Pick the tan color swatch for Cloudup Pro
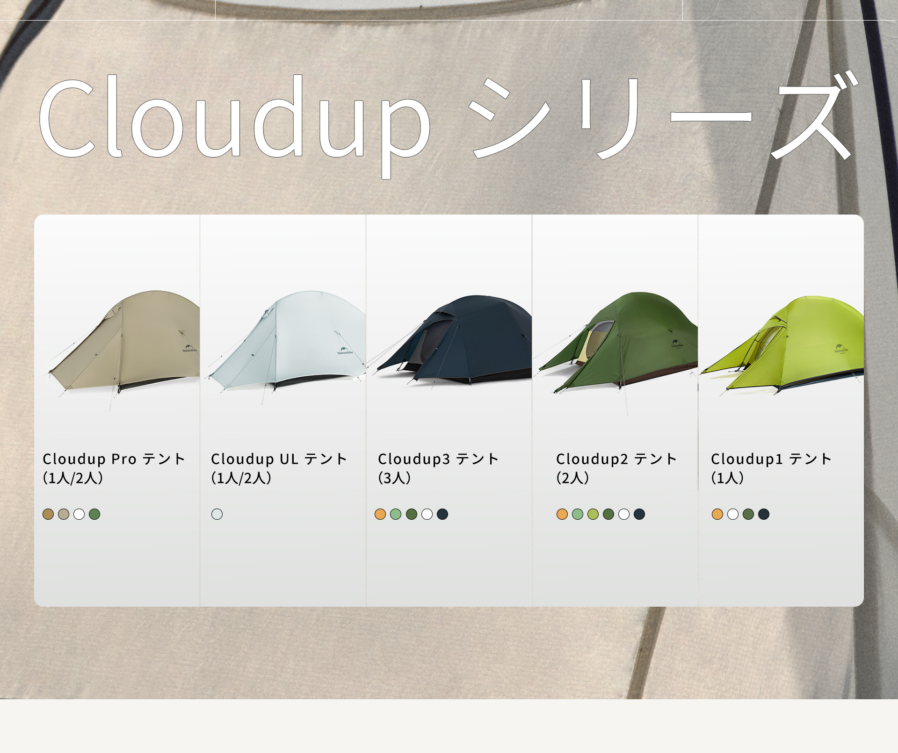 pos(48,515)
